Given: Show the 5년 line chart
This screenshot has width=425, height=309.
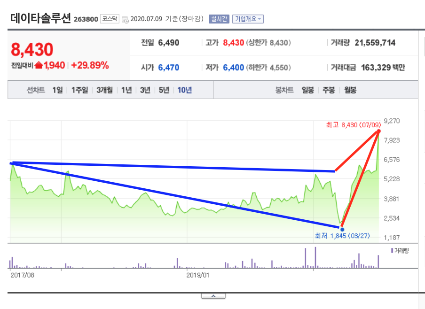Looking at the screenshot, I should click(164, 90).
